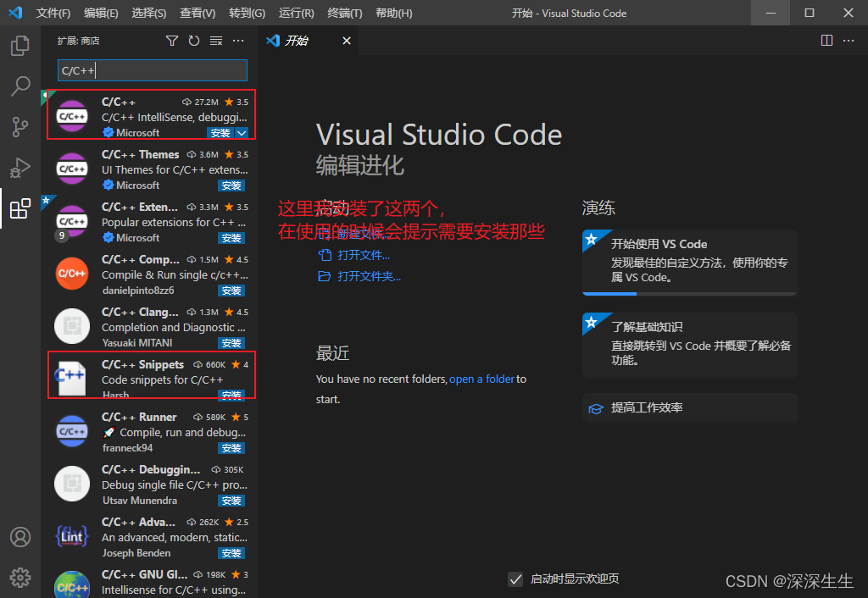Select the C/C++ Microsoft extension icon
The width and height of the screenshot is (868, 598).
tap(72, 116)
